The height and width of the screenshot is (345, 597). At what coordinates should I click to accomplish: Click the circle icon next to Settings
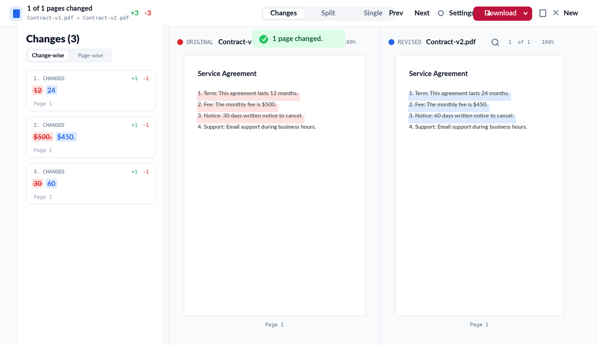(441, 13)
